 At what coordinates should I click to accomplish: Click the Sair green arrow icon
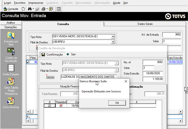pos(68,54)
